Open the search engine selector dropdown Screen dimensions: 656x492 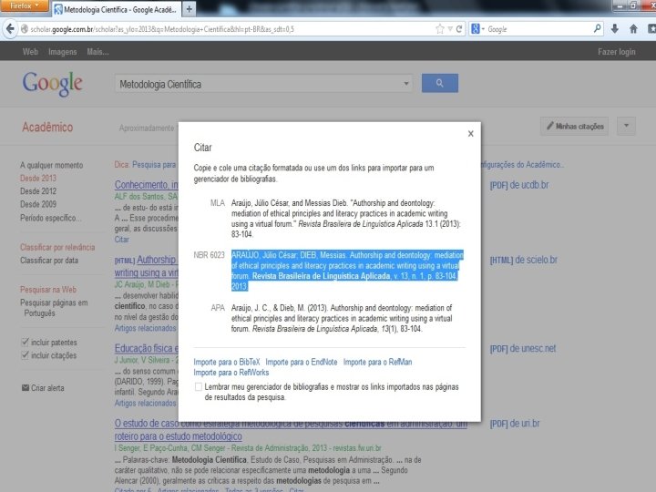point(477,29)
